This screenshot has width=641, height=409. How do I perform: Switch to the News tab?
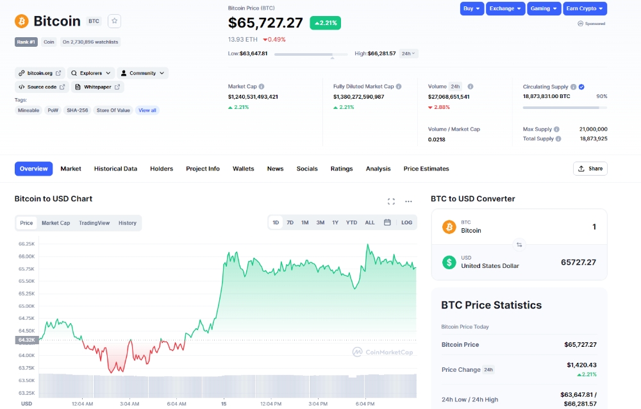[x=275, y=169]
